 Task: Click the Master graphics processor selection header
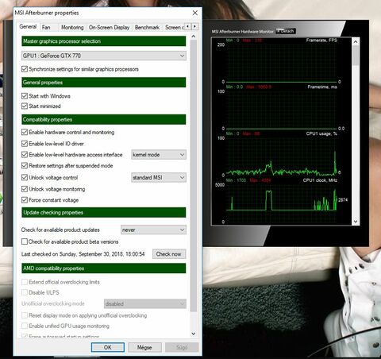[x=104, y=41]
